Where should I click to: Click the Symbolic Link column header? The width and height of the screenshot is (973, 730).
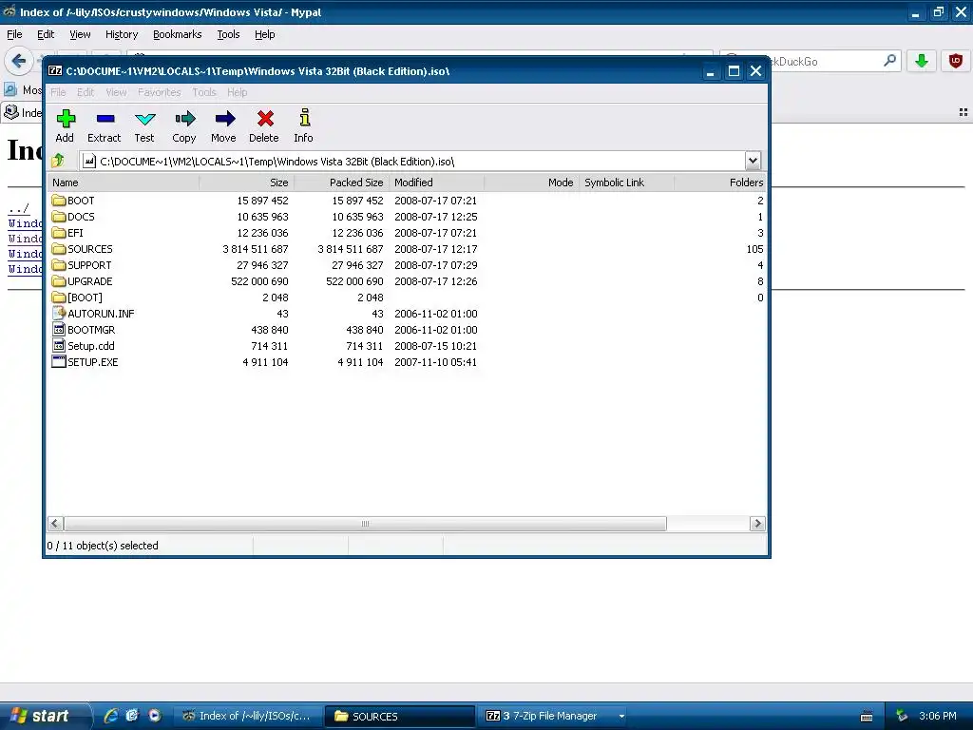point(626,182)
